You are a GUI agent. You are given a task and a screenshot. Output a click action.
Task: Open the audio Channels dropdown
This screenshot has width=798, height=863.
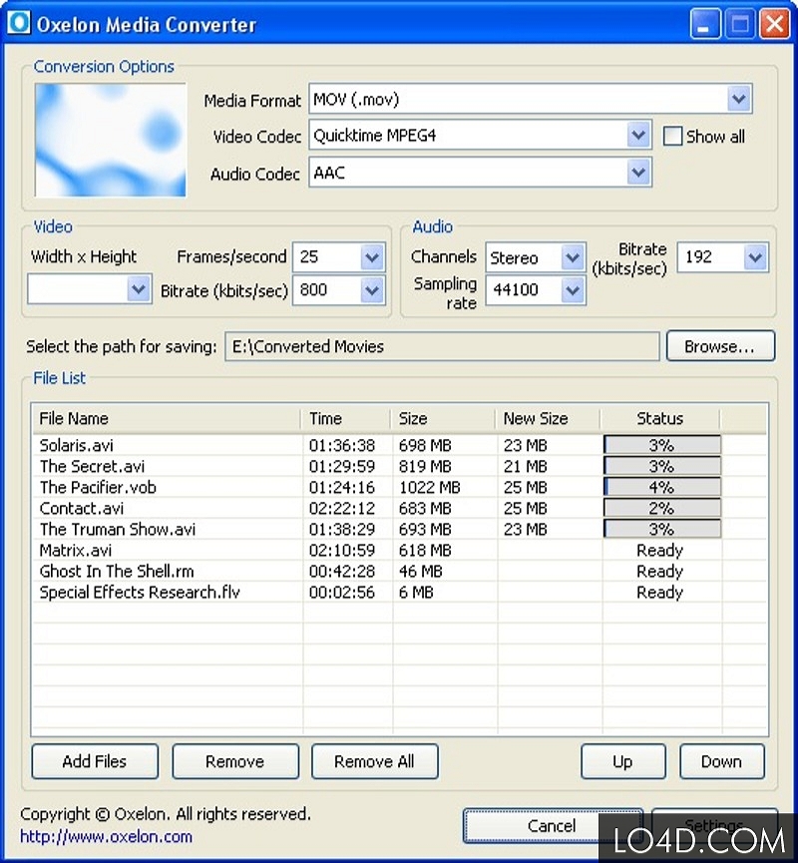(573, 257)
